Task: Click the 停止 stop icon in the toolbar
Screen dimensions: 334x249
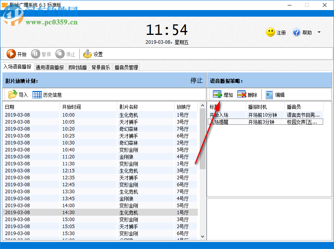Action: click(61, 54)
